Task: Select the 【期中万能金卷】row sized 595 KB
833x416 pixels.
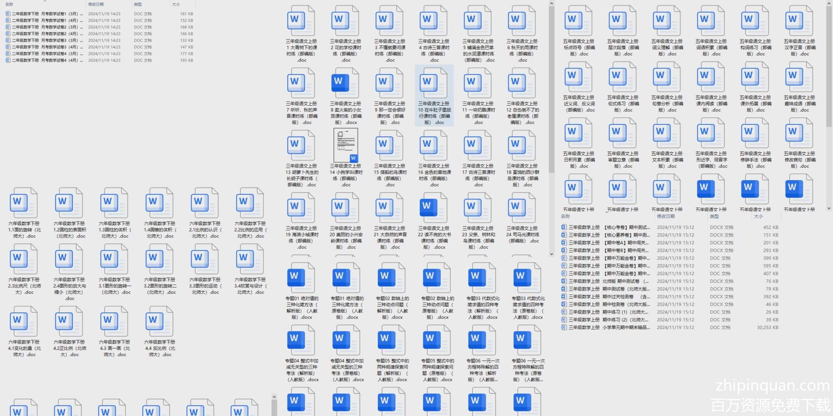Action: tap(670, 266)
